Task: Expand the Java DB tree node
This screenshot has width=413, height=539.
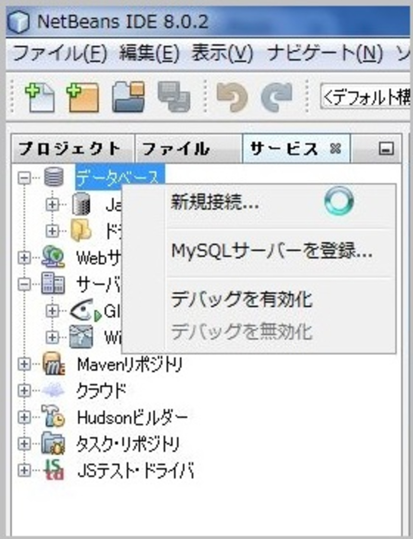Action: click(52, 204)
